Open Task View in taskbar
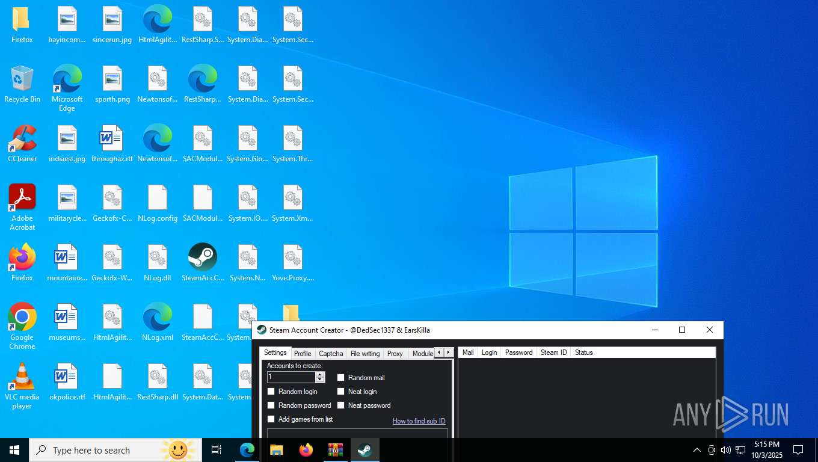The width and height of the screenshot is (818, 462). 217,450
